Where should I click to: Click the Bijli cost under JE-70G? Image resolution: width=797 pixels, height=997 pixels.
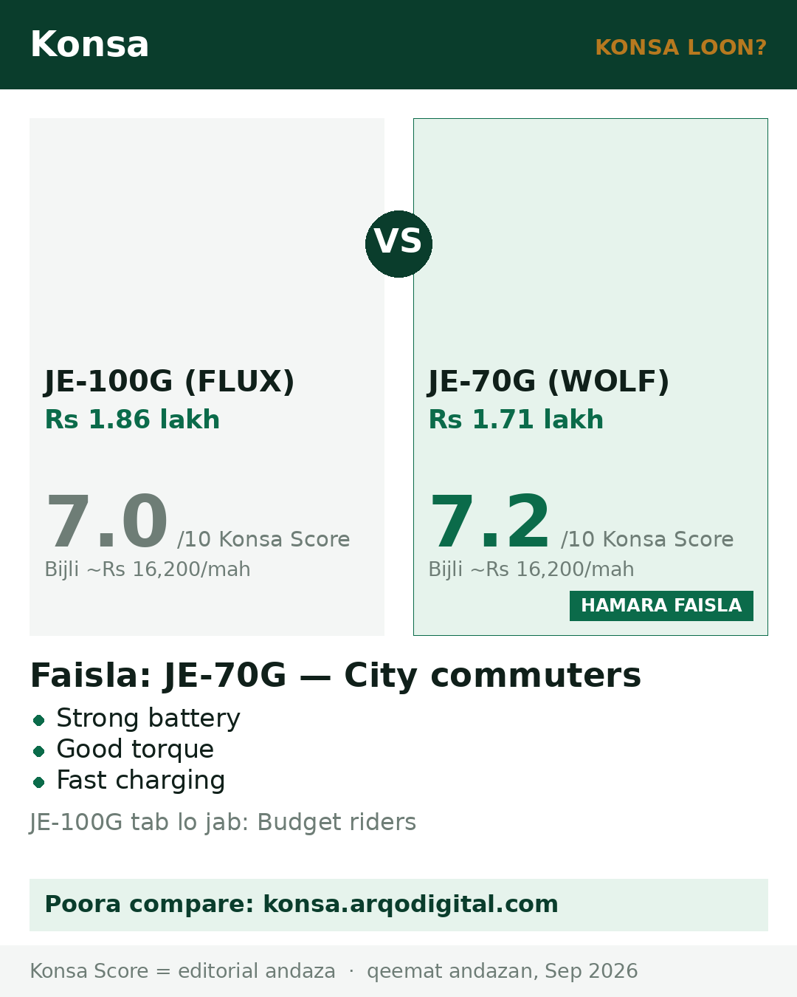(x=531, y=569)
